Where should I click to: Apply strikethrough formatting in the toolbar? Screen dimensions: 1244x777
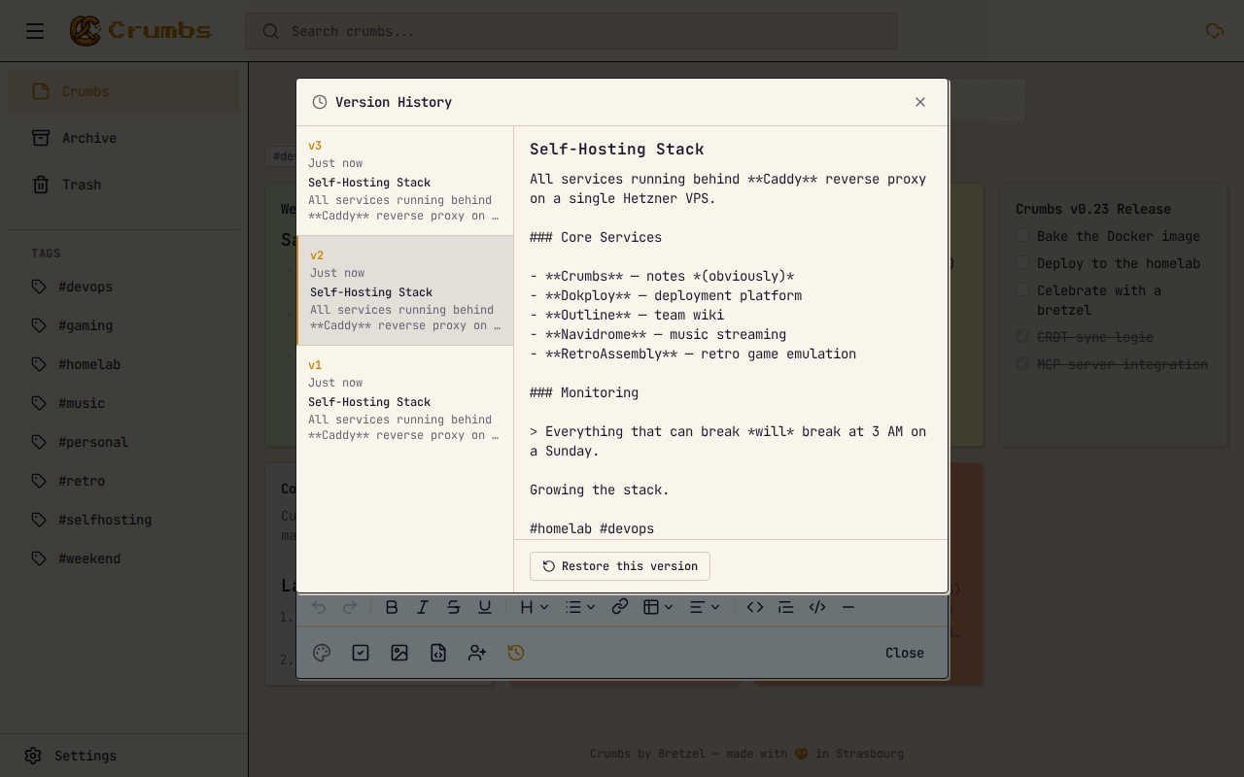(x=454, y=607)
